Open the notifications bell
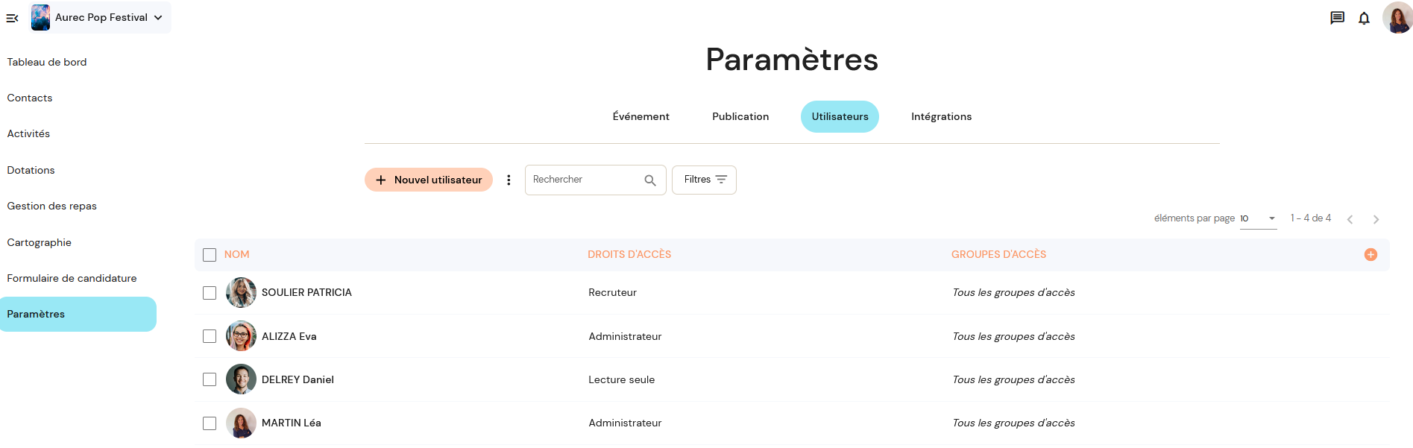The width and height of the screenshot is (1413, 448). pos(1364,18)
